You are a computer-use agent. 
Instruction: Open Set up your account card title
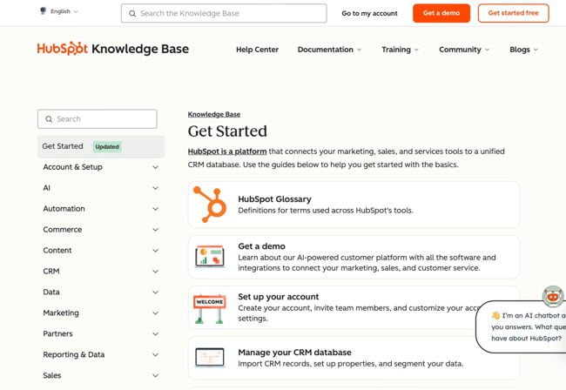(279, 297)
